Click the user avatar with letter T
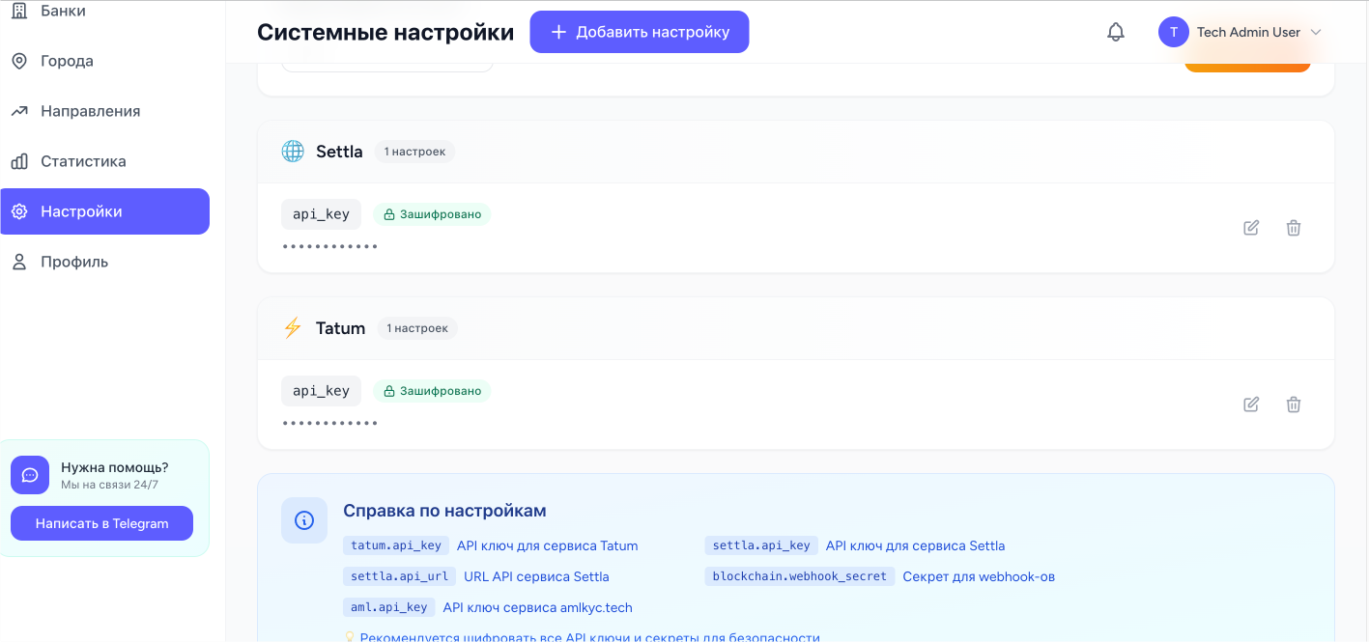The image size is (1369, 642). [1173, 32]
